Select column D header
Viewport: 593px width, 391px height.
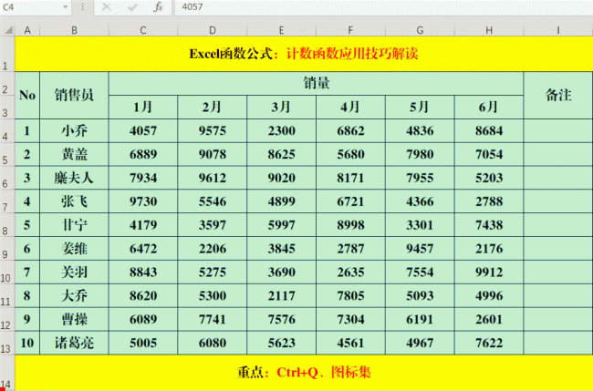pyautogui.click(x=213, y=30)
